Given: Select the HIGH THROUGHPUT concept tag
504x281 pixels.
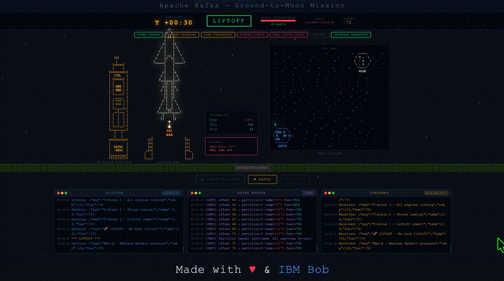Looking at the screenshot, I should [x=218, y=35].
